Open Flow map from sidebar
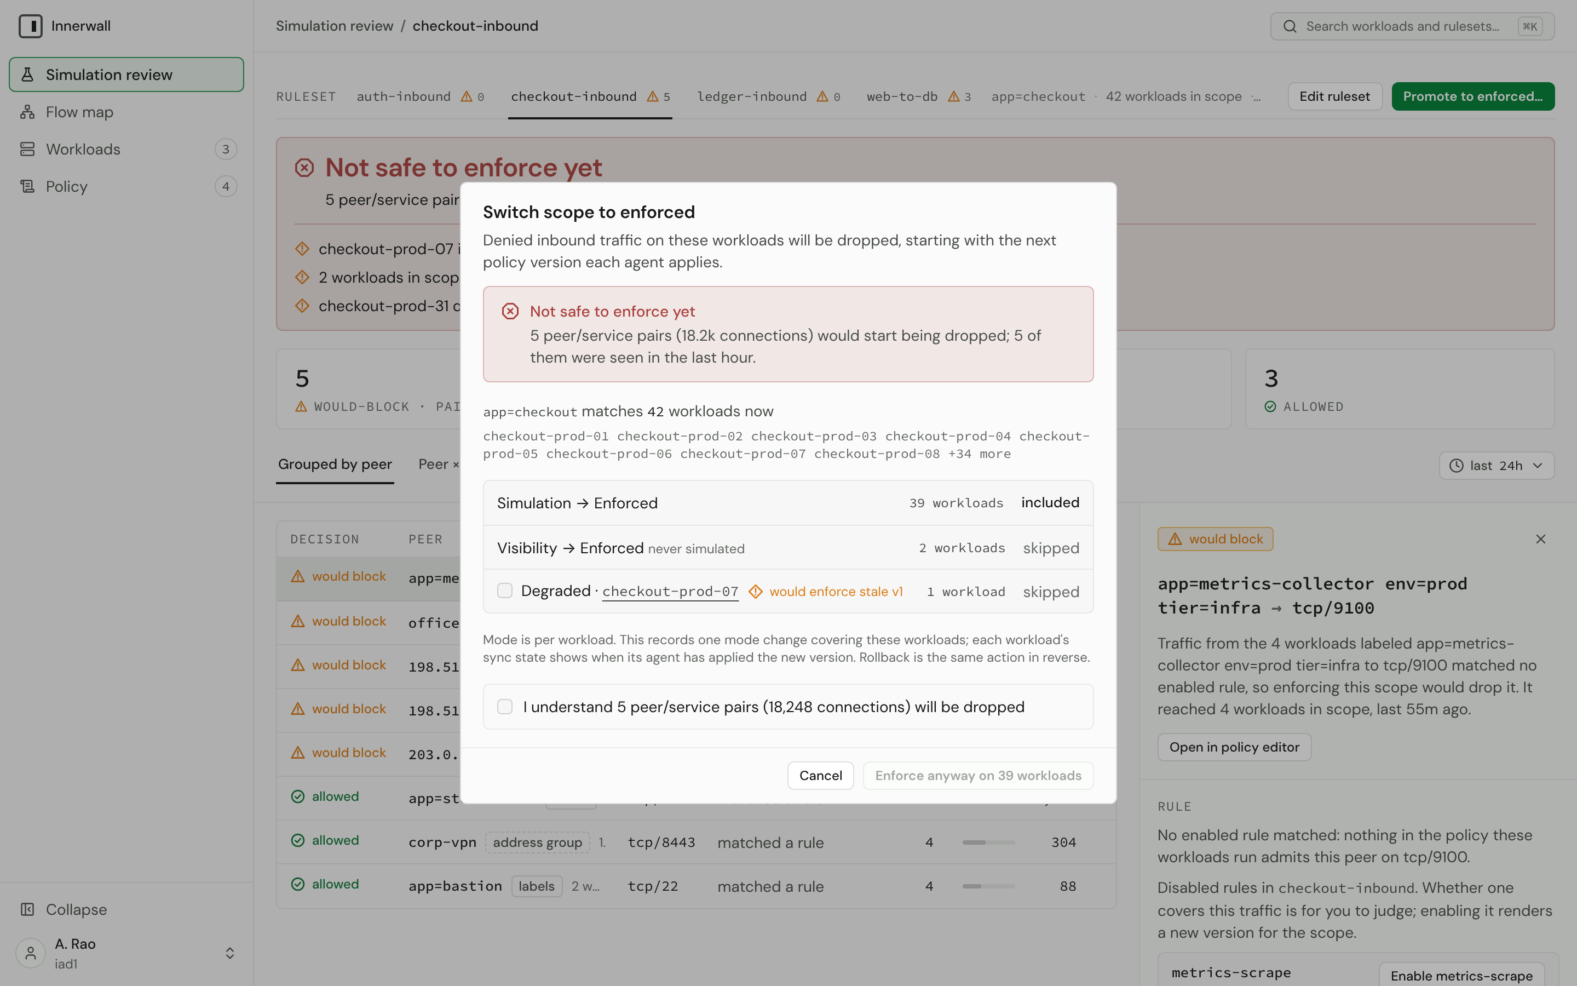This screenshot has height=986, width=1577. (x=126, y=112)
